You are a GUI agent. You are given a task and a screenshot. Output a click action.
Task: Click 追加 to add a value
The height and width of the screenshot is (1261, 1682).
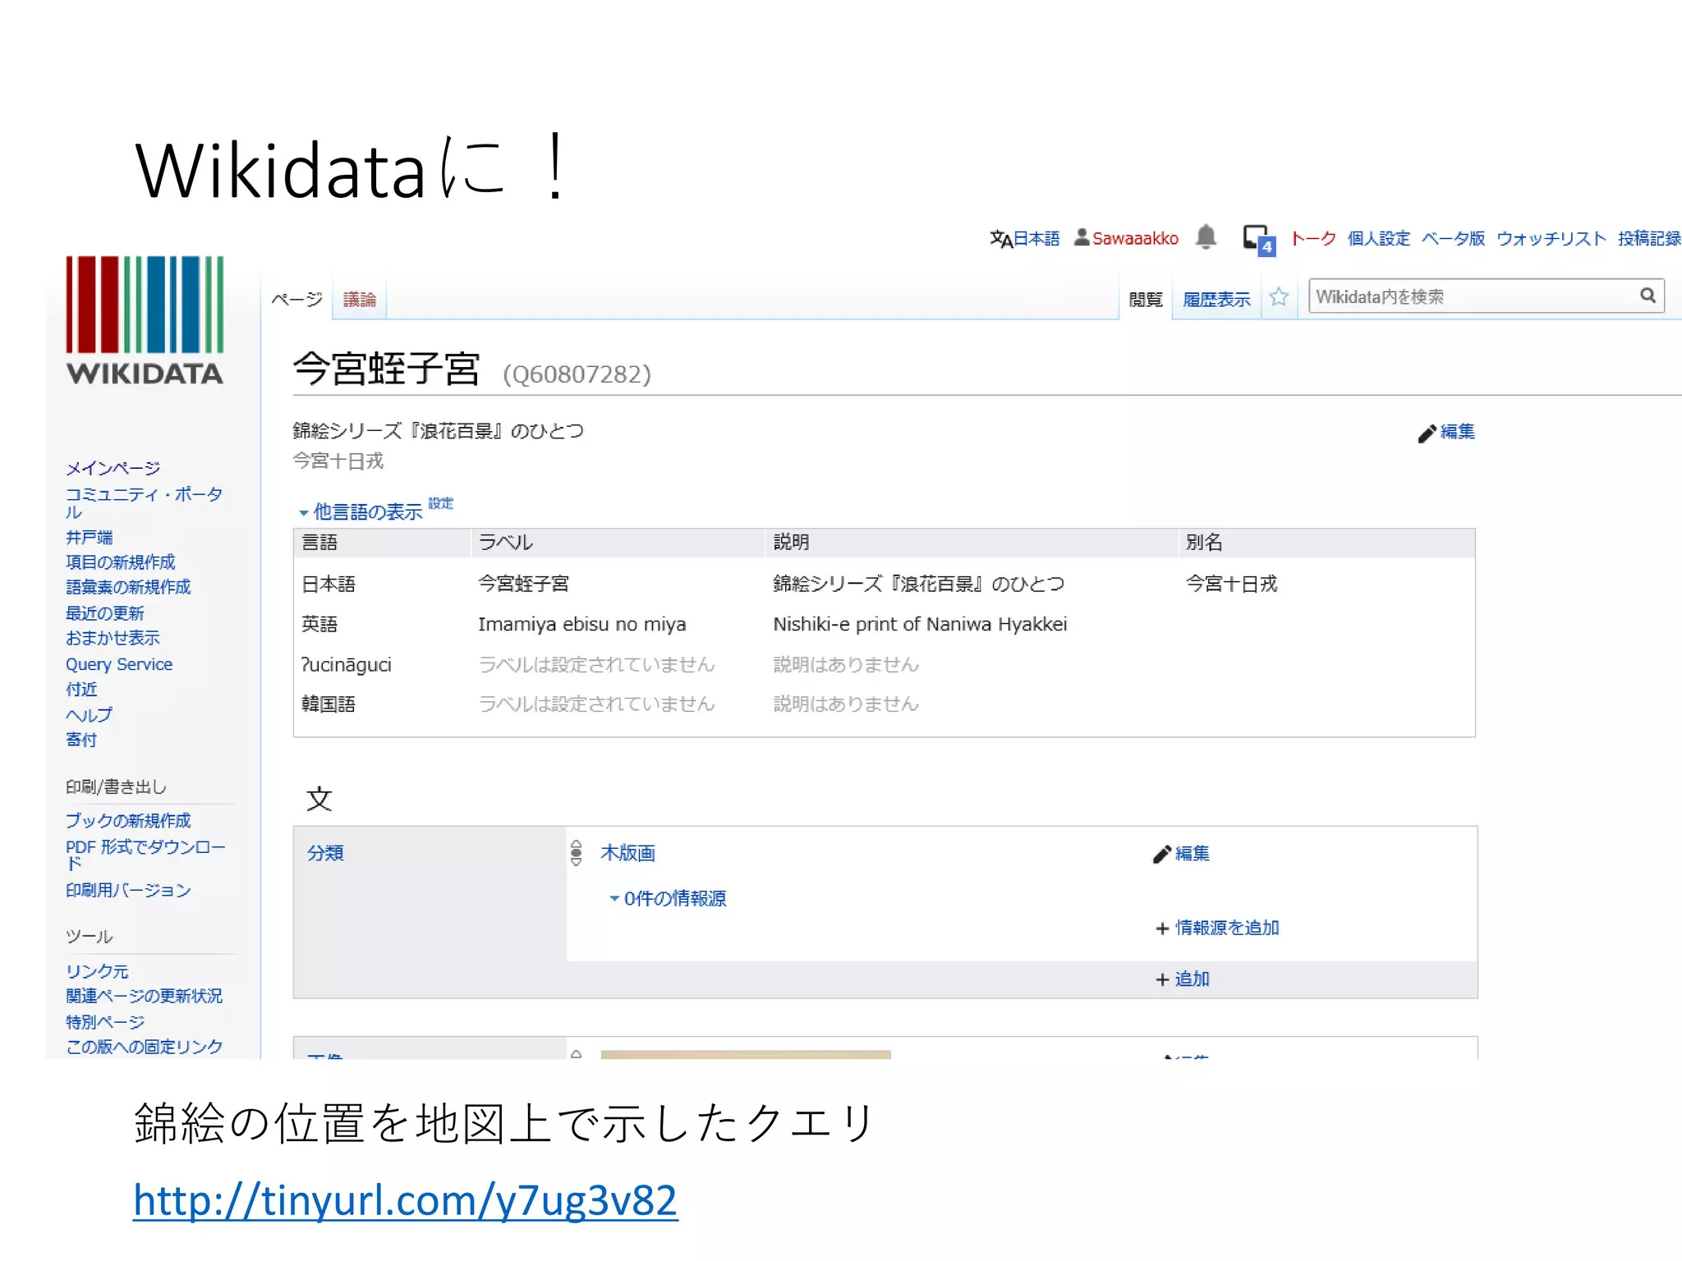(x=1183, y=979)
